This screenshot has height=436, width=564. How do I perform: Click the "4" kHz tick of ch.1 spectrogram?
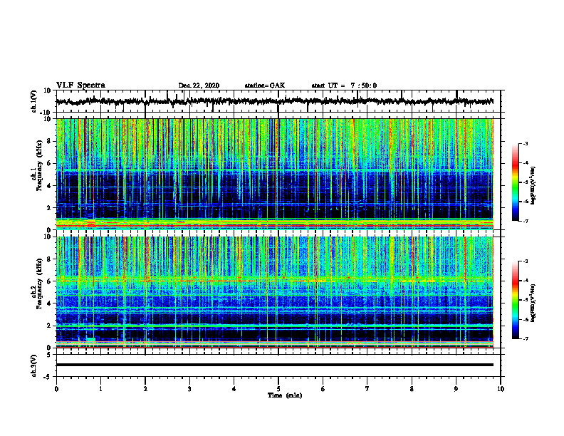pyautogui.click(x=50, y=186)
